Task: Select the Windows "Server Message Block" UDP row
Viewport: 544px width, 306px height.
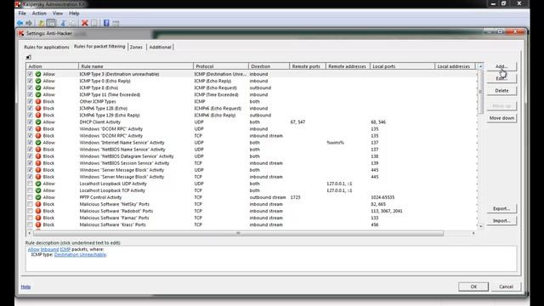Action: click(x=252, y=170)
